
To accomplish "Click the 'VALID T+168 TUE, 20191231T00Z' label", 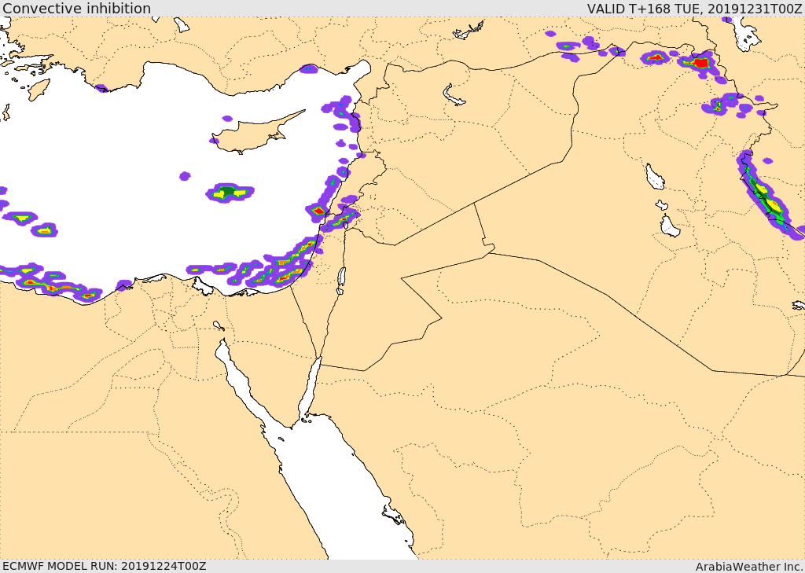I will (x=695, y=8).
